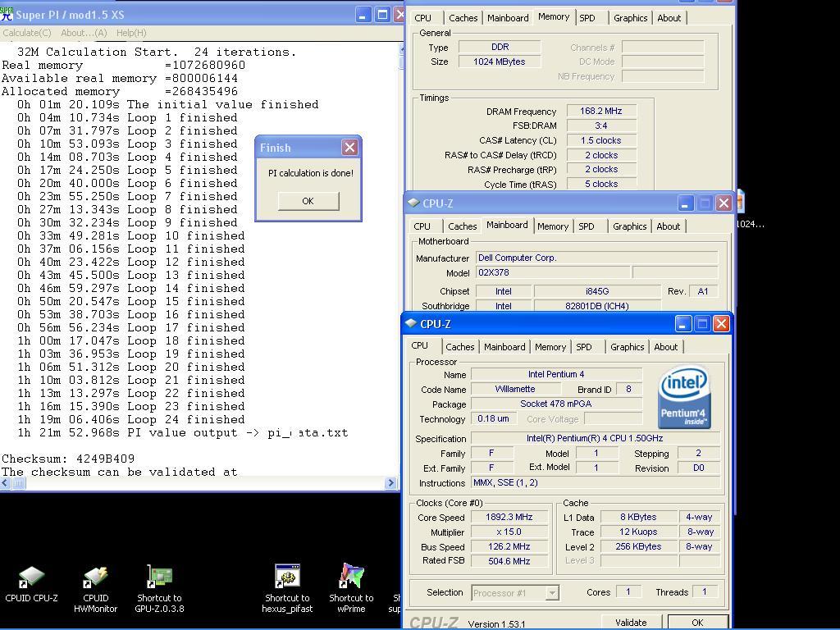Image resolution: width=840 pixels, height=630 pixels.
Task: Click Graphics tab in the top Memory window
Action: pyautogui.click(x=631, y=18)
